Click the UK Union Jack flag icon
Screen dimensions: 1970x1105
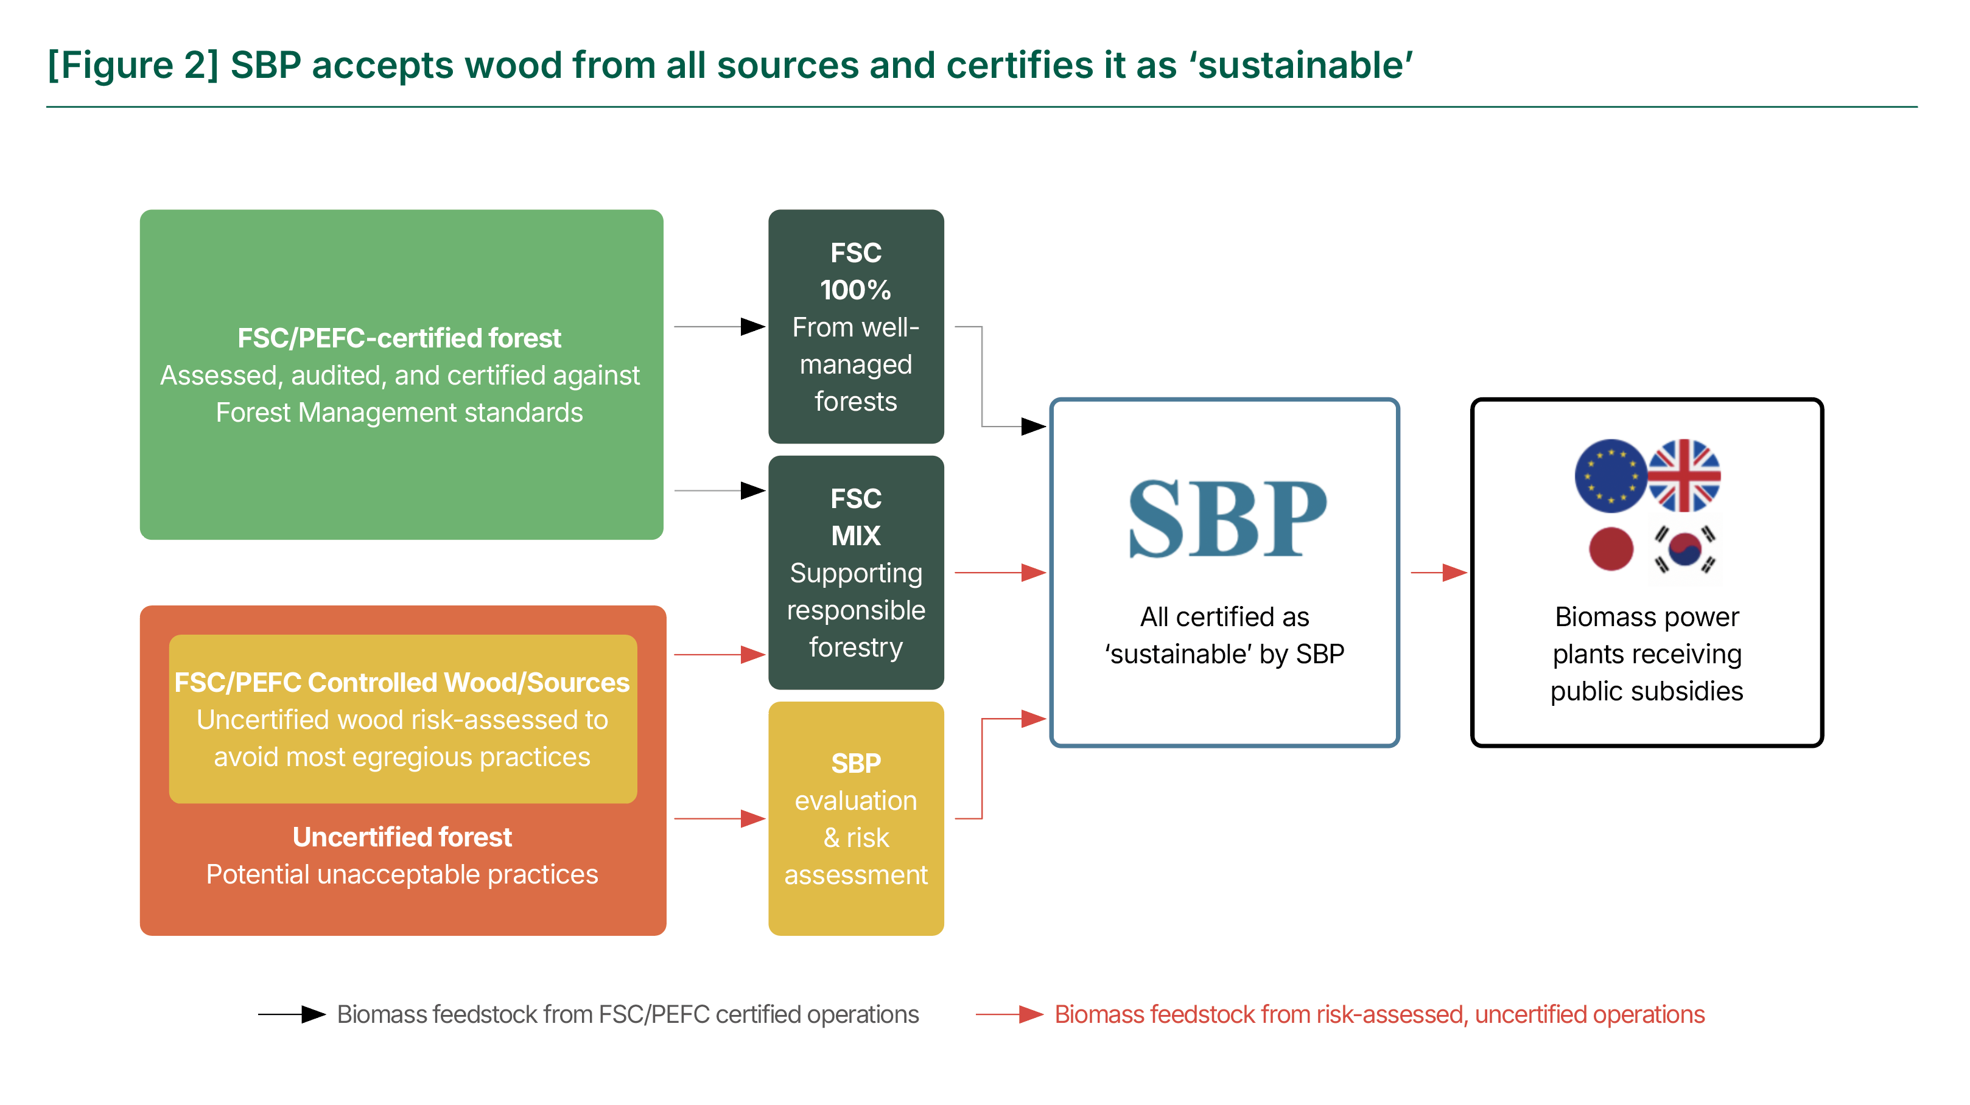tap(1684, 475)
